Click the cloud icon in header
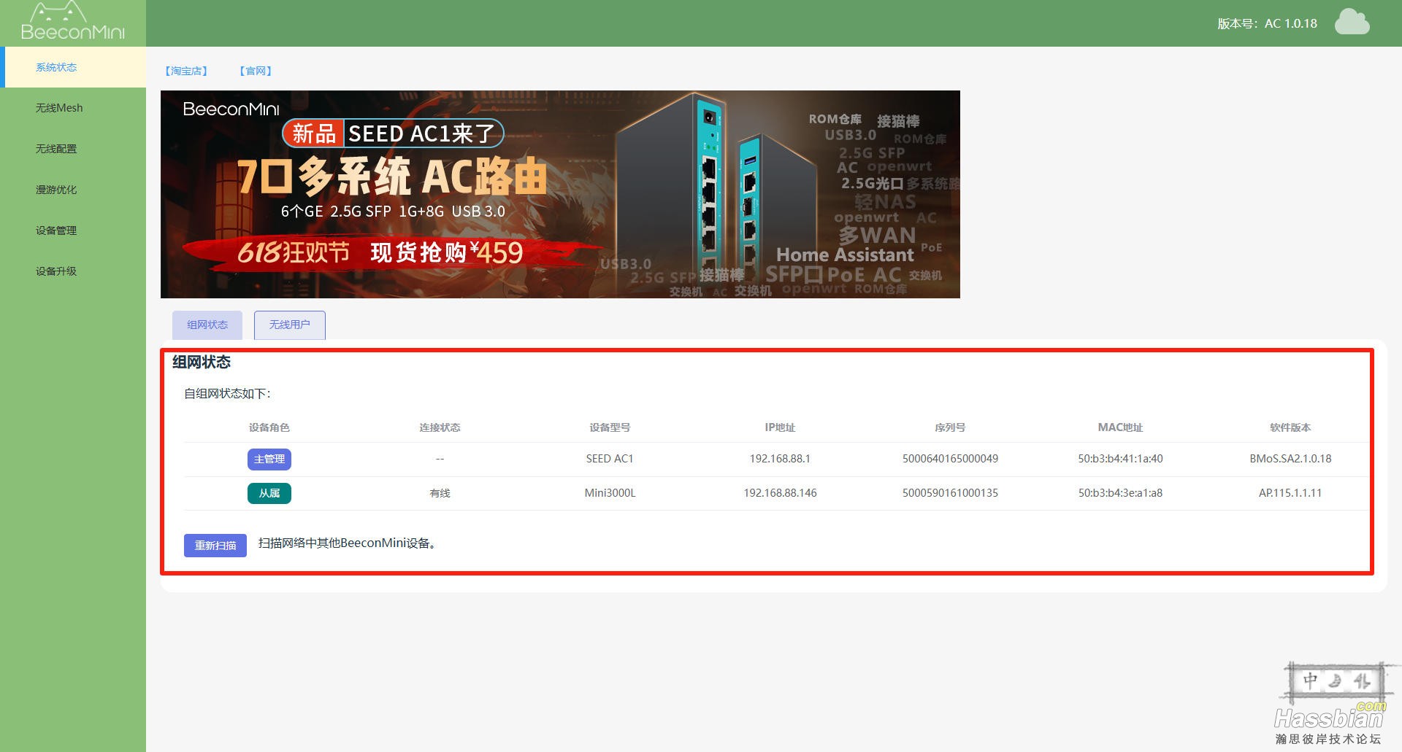The width and height of the screenshot is (1402, 752). click(1352, 22)
